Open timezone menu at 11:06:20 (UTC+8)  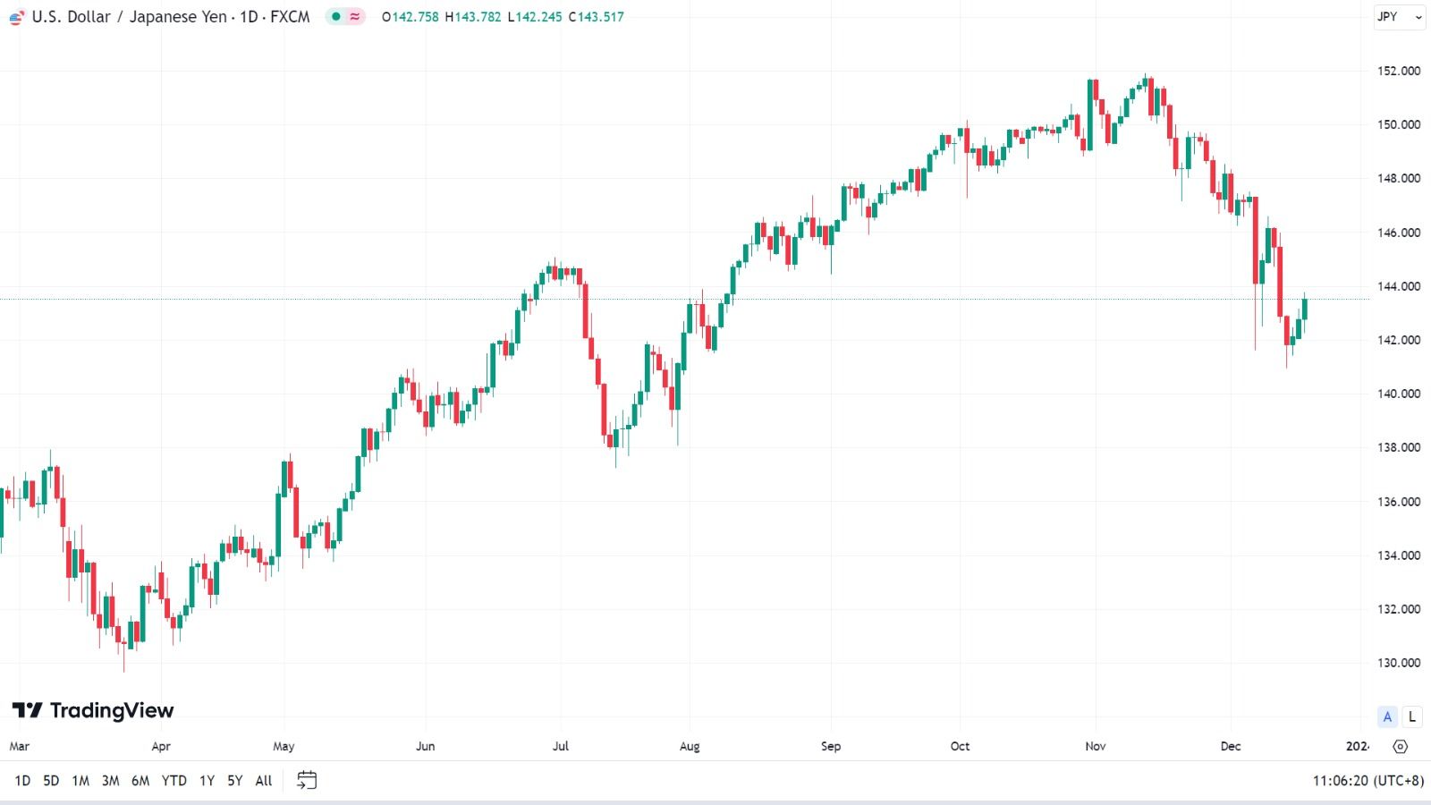click(x=1367, y=781)
